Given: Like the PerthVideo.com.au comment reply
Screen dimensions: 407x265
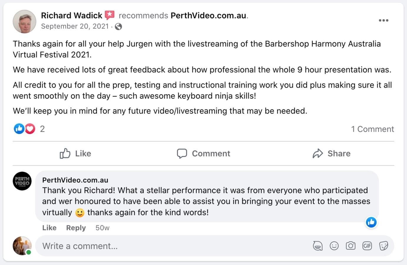Looking at the screenshot, I should pyautogui.click(x=49, y=228).
